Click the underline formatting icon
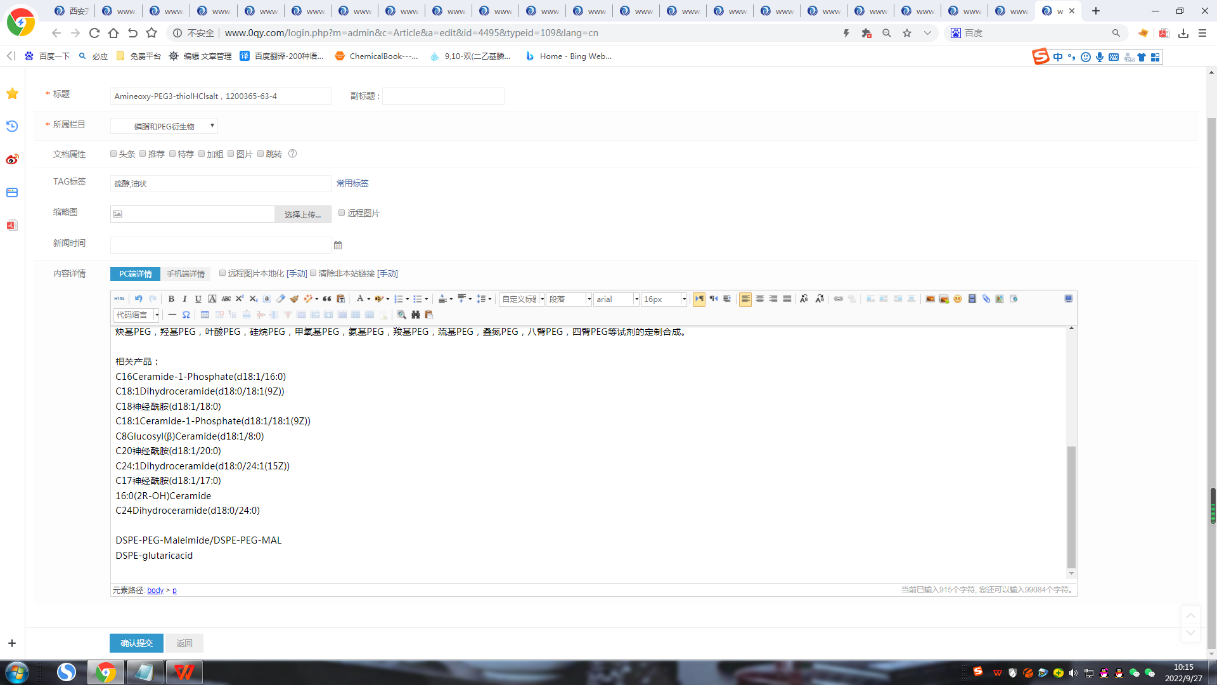This screenshot has width=1217, height=685. point(198,299)
